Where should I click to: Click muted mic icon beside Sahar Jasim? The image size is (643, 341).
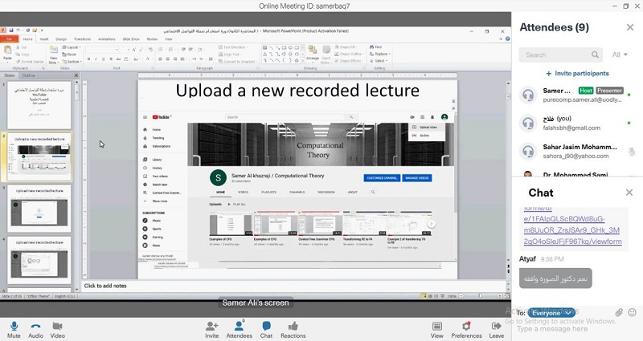click(x=632, y=152)
